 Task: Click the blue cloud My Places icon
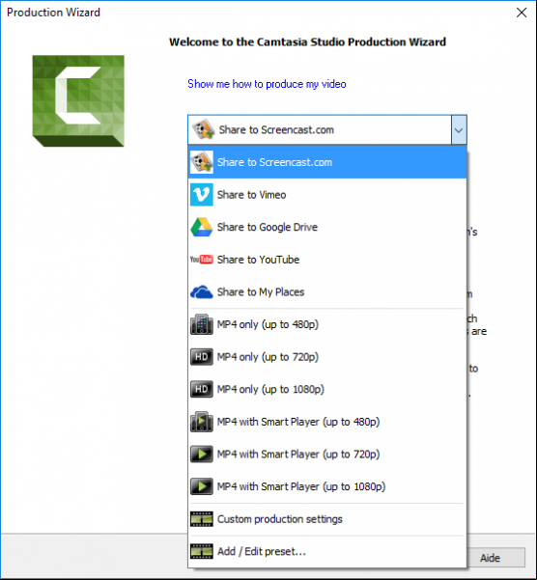[x=201, y=291]
